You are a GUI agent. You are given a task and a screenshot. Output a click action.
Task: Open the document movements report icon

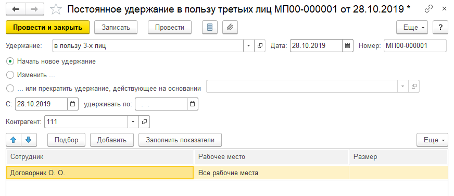click(210, 28)
